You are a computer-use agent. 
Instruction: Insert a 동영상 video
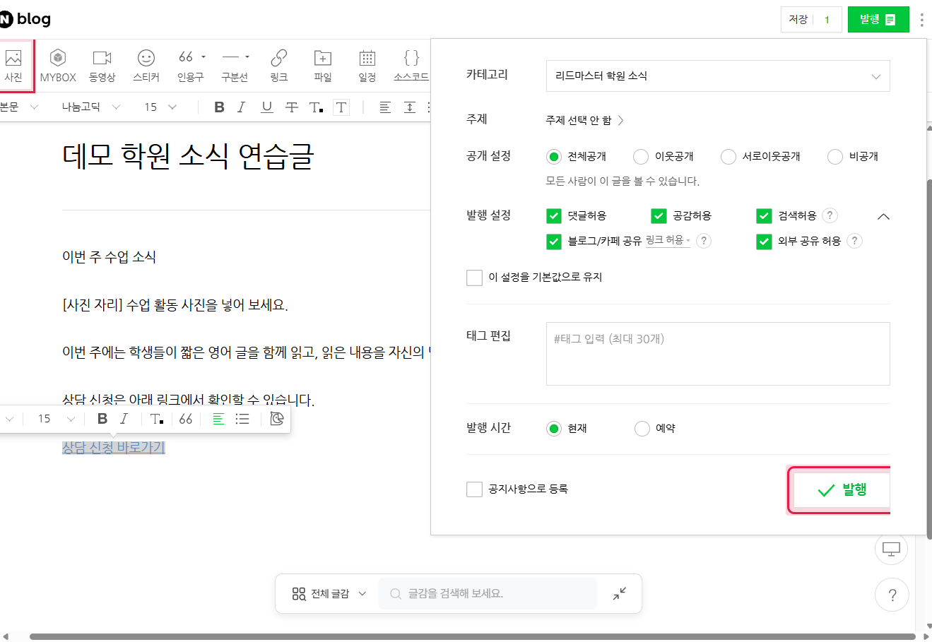tap(102, 65)
